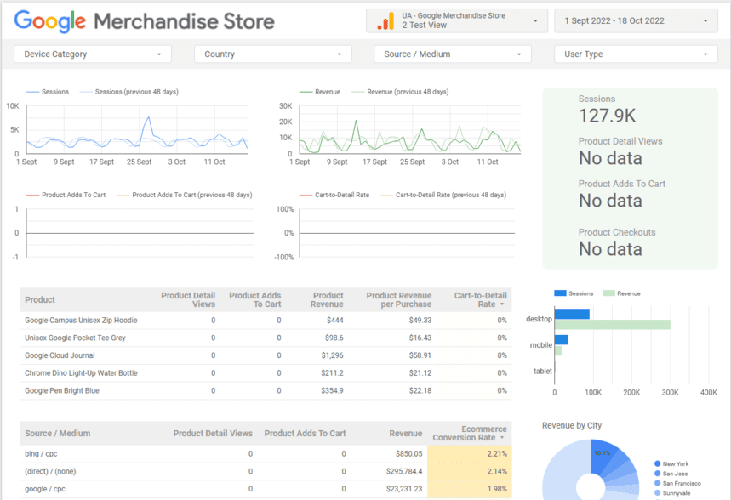Click the Google Merchandise Store logo

[x=145, y=21]
